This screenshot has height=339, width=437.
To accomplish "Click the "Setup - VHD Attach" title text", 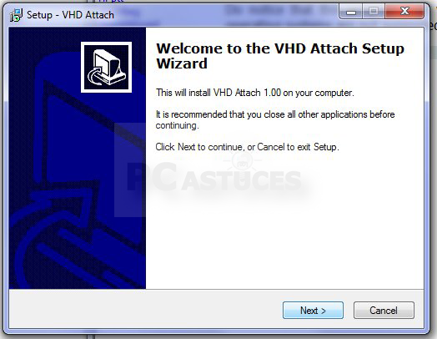I will pos(71,15).
